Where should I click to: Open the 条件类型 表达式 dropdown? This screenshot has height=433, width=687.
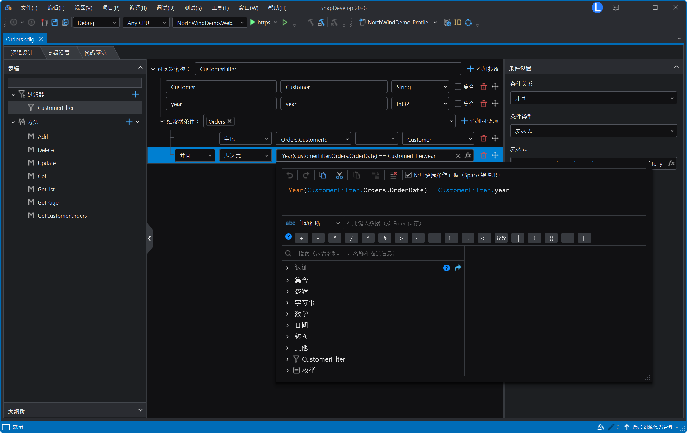pyautogui.click(x=593, y=131)
